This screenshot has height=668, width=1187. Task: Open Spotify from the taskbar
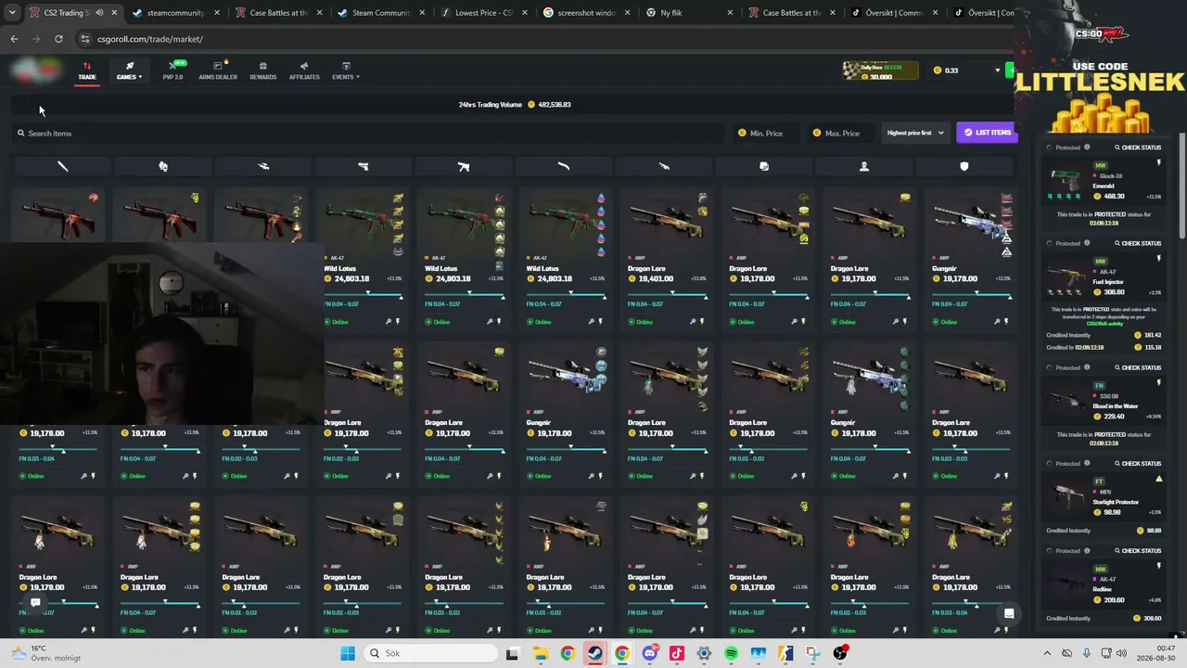tap(731, 653)
